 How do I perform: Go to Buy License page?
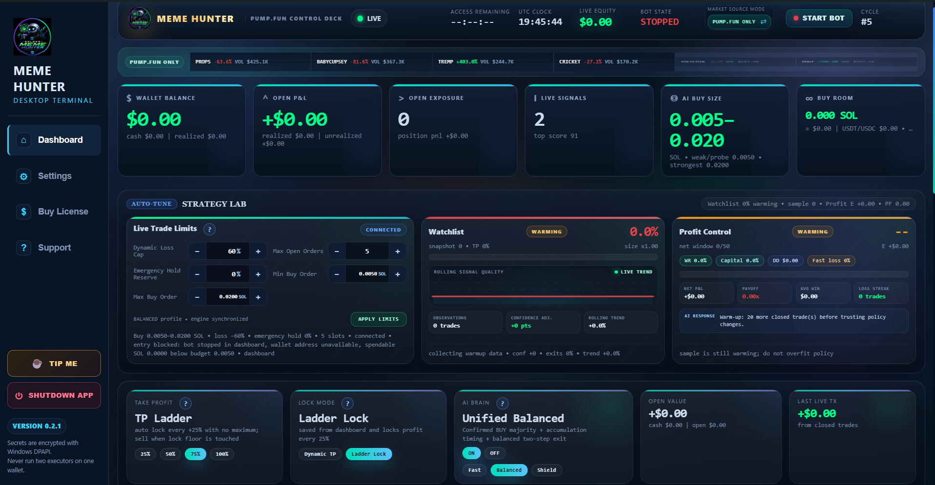pos(54,212)
